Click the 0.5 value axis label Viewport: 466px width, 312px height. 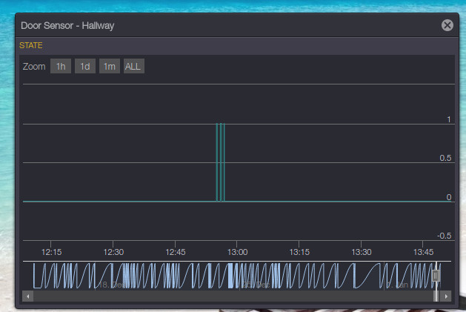click(x=445, y=158)
